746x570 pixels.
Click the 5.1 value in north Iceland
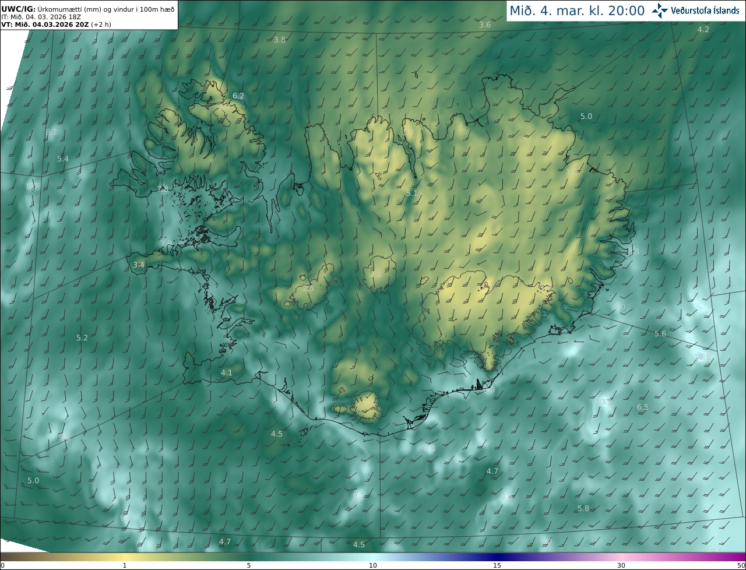click(412, 193)
